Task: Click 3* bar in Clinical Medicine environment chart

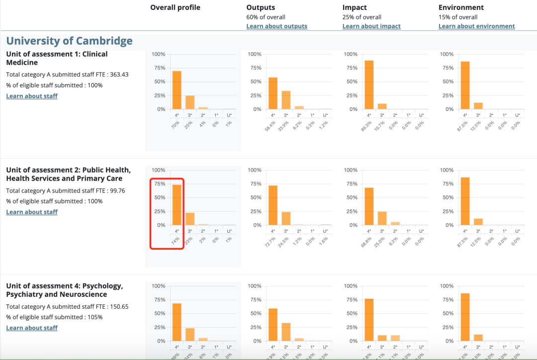Action: point(478,106)
